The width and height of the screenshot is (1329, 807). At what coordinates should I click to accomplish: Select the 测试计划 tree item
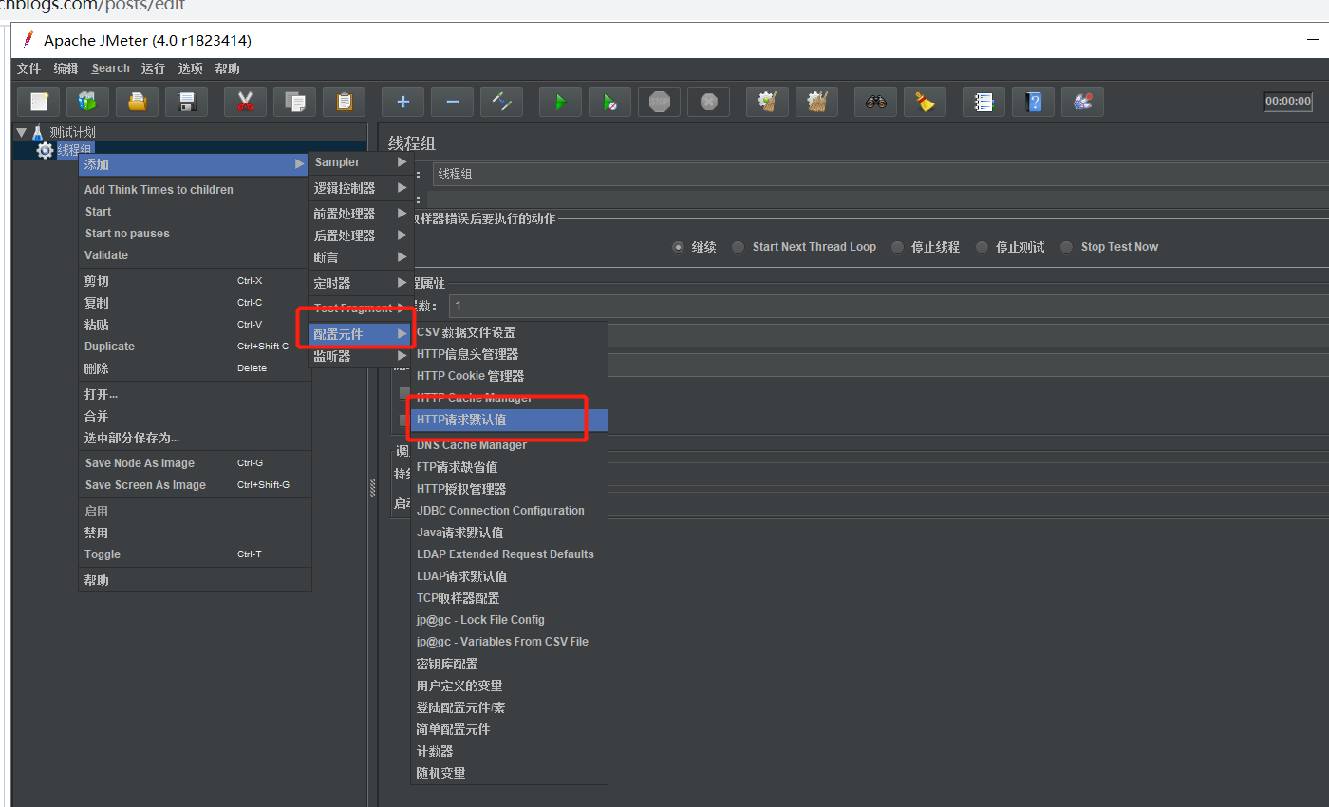tap(73, 133)
